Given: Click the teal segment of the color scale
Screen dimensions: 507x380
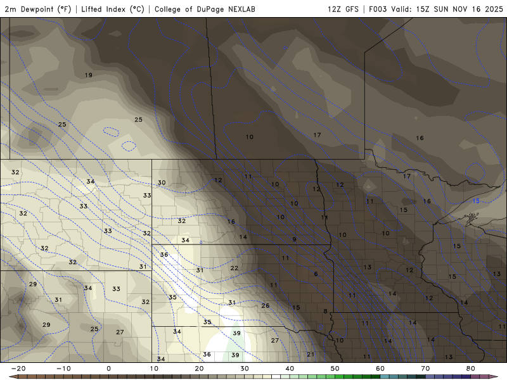Looking at the screenshot, I should [385, 376].
